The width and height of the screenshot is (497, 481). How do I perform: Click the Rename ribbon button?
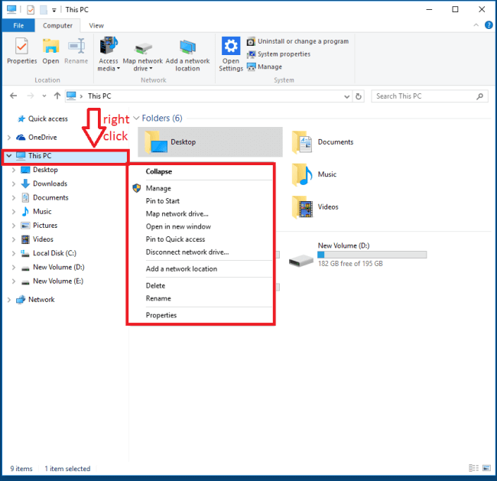pos(76,50)
